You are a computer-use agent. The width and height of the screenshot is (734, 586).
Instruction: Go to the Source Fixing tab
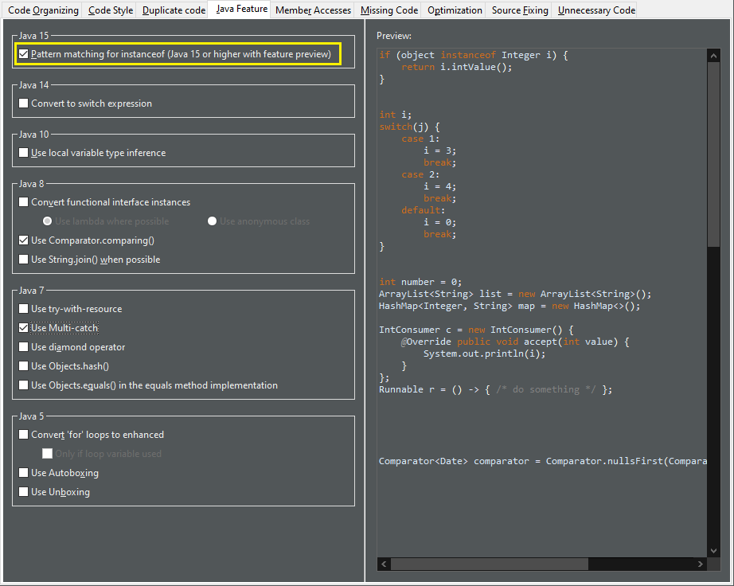tap(520, 10)
